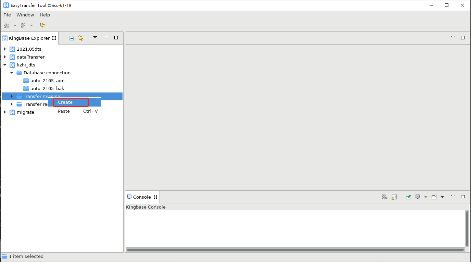Viewport: 471px width, 262px height.
Task: Expand the dataTransfer project node
Action: click(5, 57)
